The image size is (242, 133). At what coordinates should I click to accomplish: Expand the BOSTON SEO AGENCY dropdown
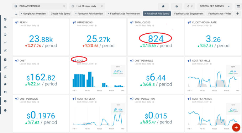point(215,6)
